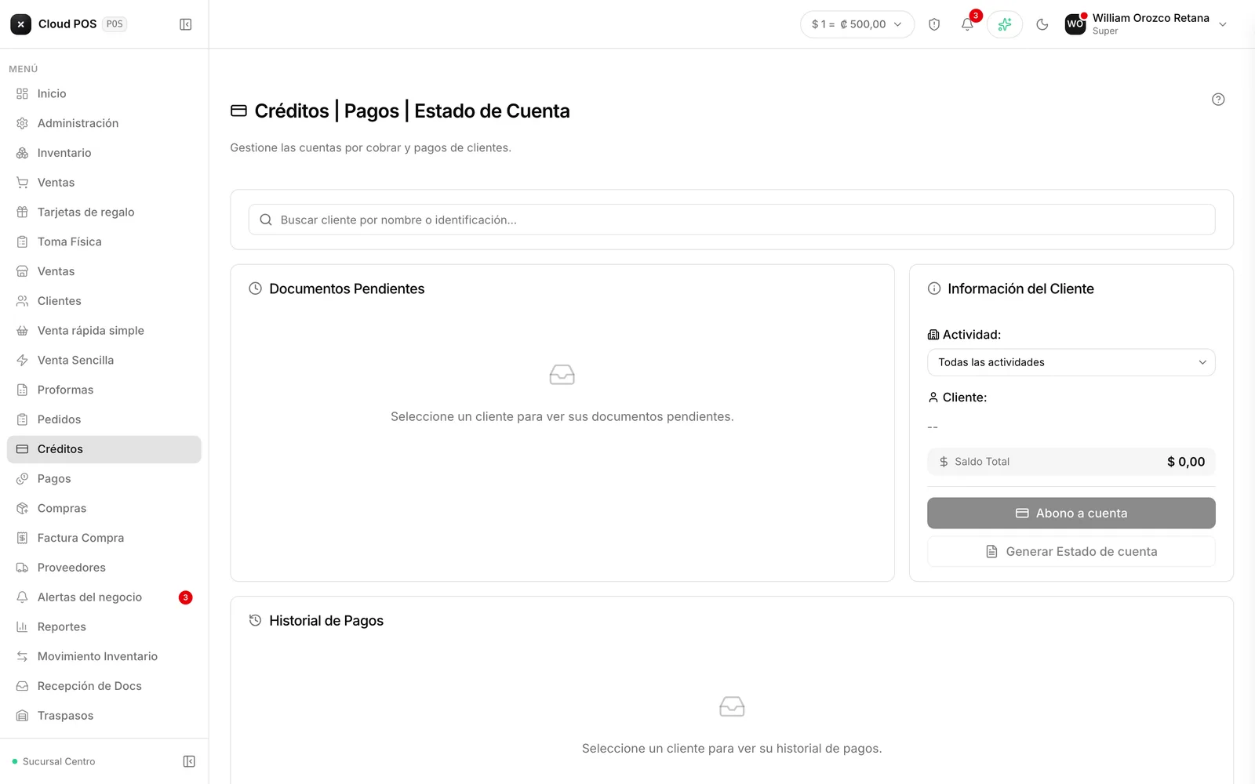The width and height of the screenshot is (1255, 784).
Task: Open Administración menu item
Action: (x=104, y=123)
